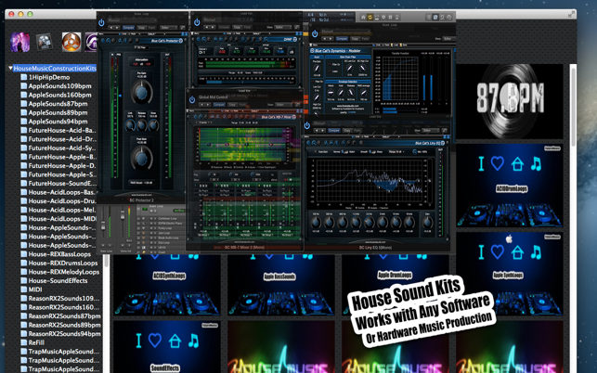
Task: Open the ACIDSynthLoops thumbnail
Action: 167,286
